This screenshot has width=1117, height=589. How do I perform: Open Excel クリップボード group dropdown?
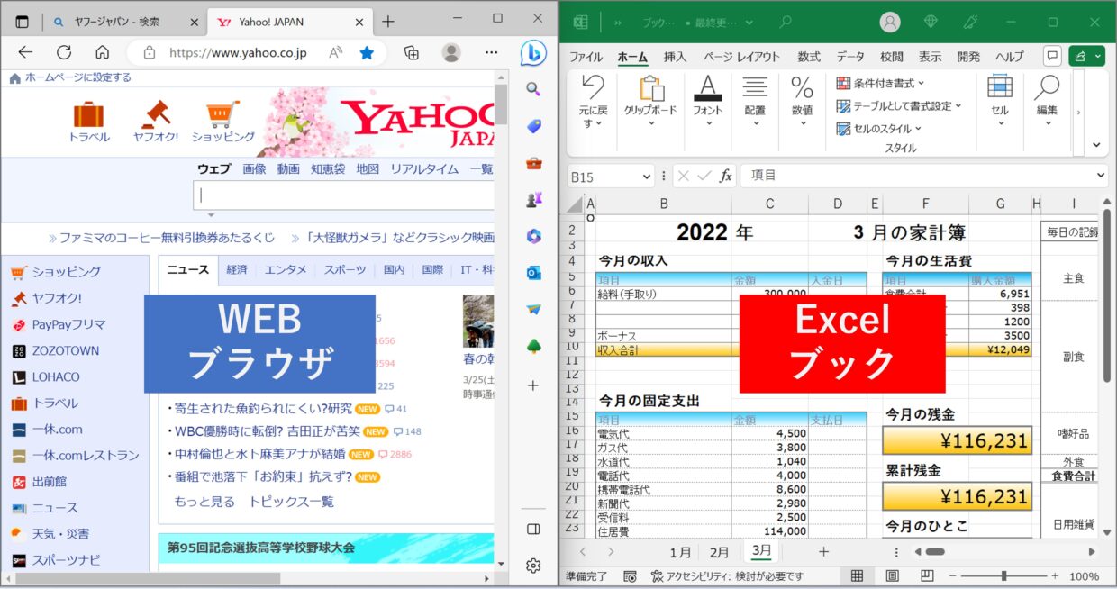(x=651, y=123)
